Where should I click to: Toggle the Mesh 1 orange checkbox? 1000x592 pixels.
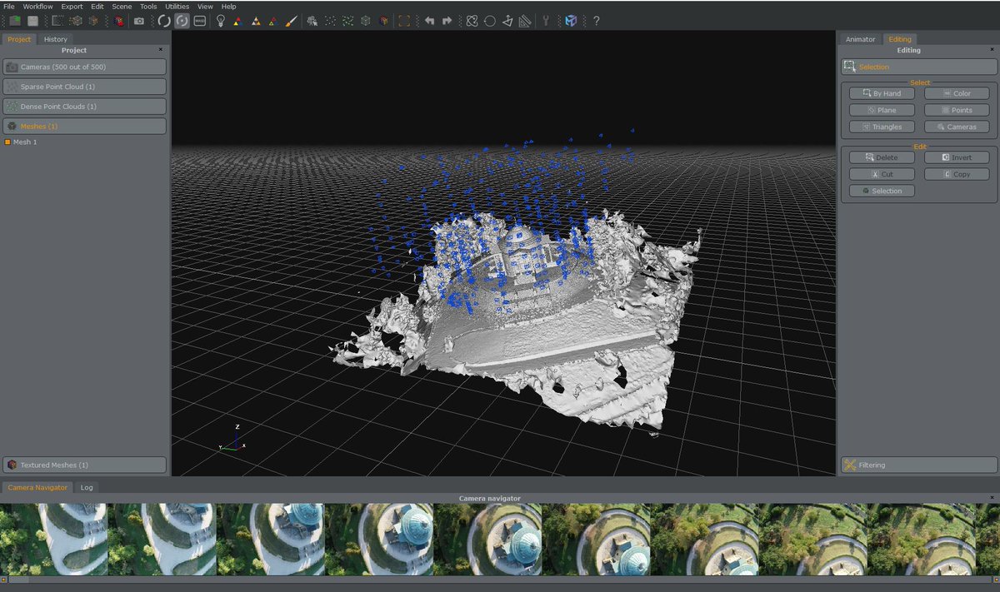[x=7, y=142]
